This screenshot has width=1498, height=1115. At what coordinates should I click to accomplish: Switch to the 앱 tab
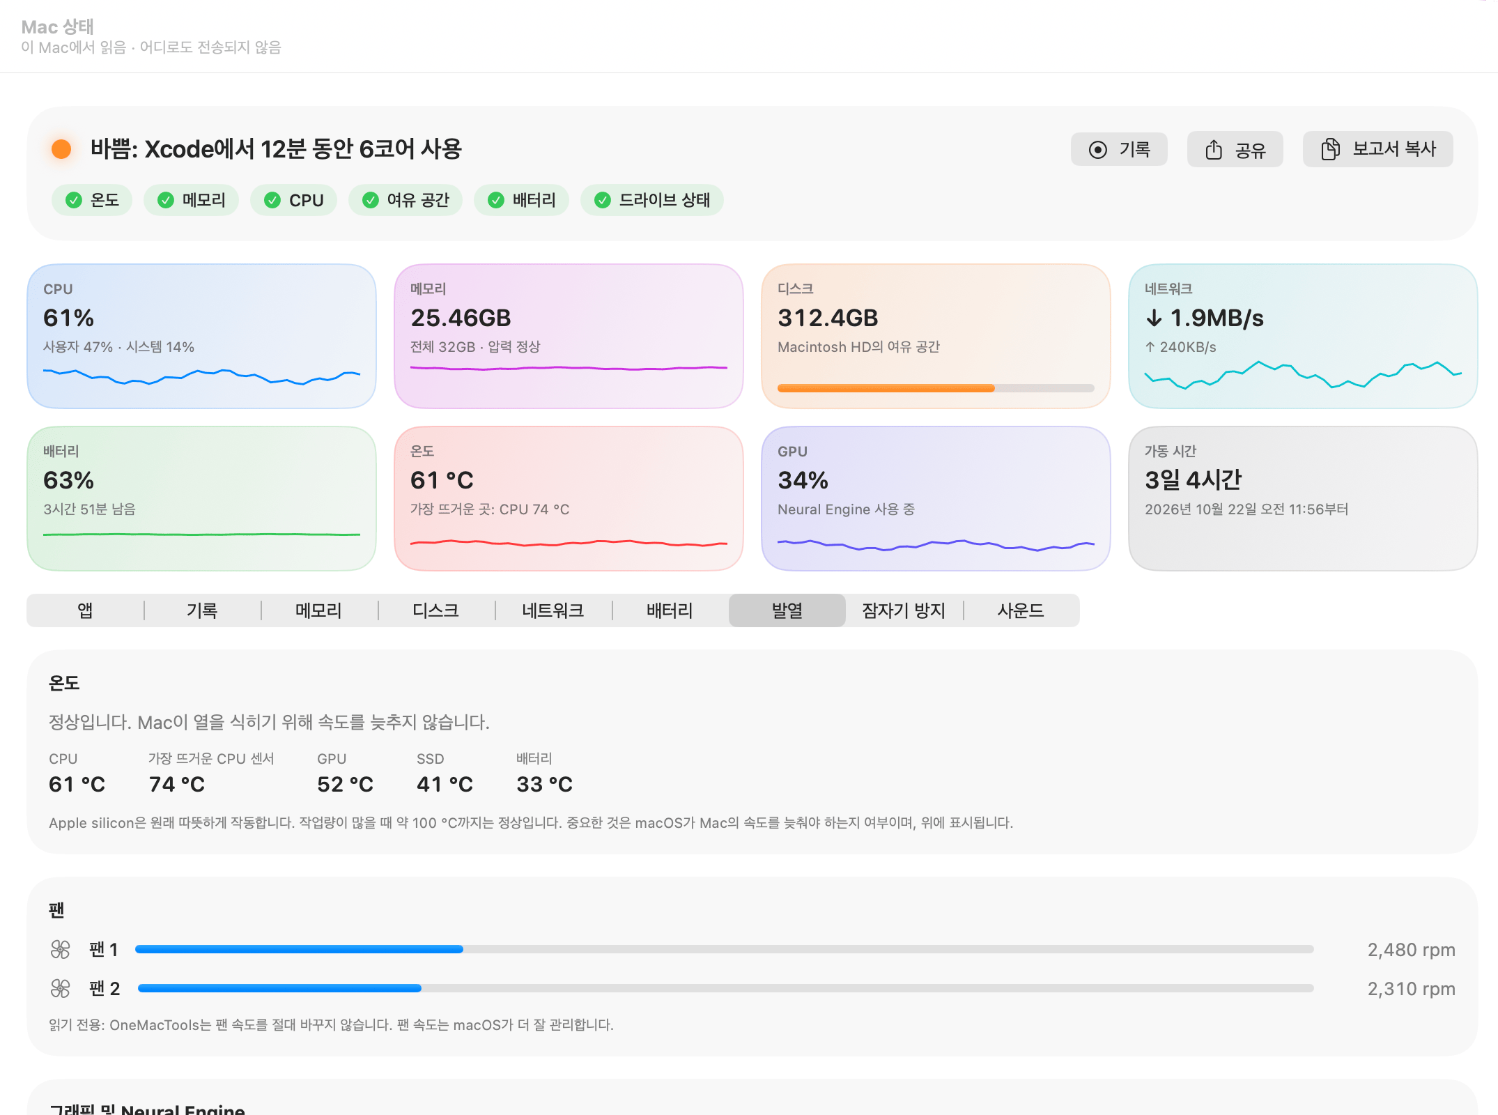(85, 610)
